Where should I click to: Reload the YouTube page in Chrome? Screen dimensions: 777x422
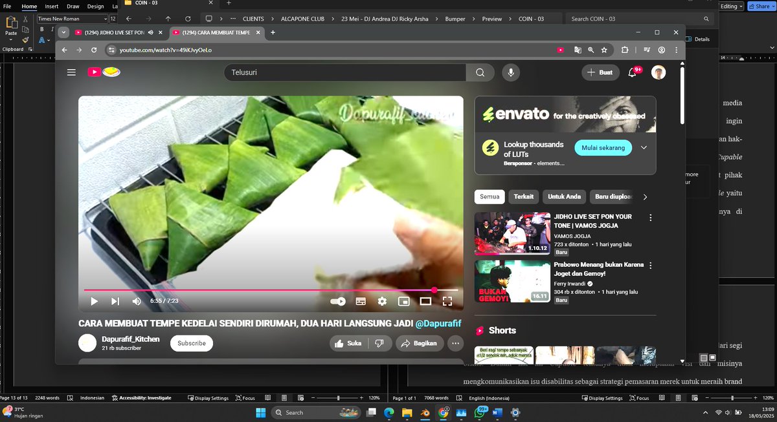[x=94, y=50]
